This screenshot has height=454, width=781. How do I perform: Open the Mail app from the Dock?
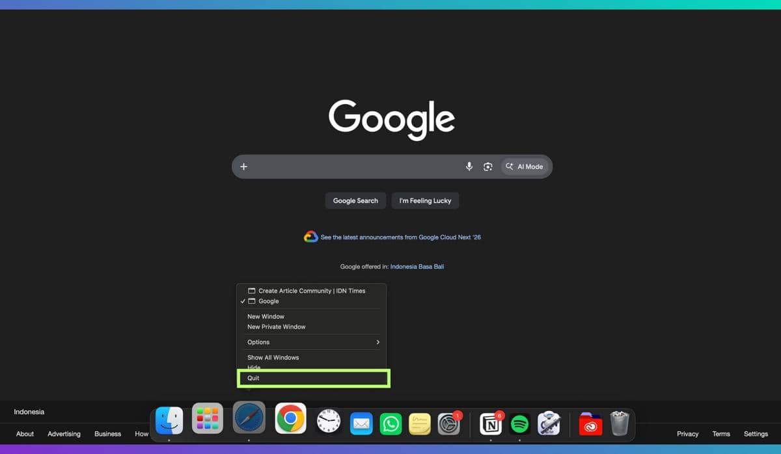[x=361, y=421]
